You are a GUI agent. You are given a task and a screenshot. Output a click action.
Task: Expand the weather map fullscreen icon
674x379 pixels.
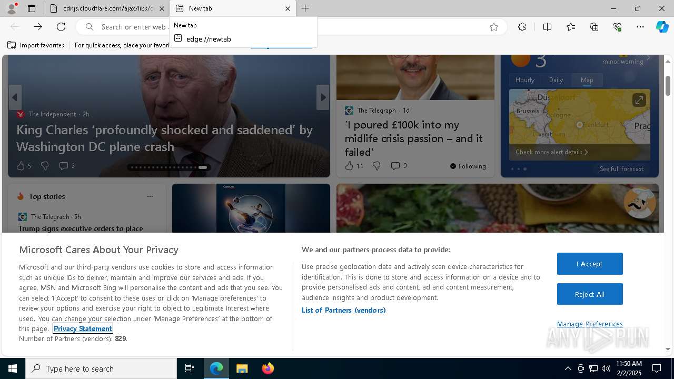click(639, 100)
